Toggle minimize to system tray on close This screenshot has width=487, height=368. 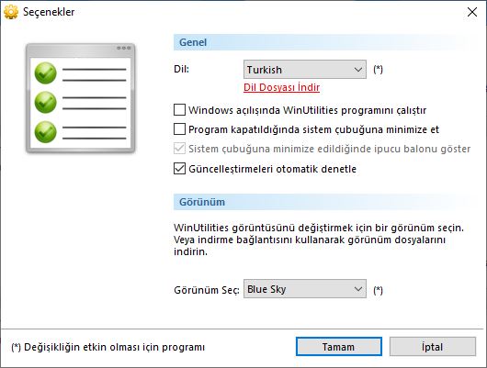179,129
